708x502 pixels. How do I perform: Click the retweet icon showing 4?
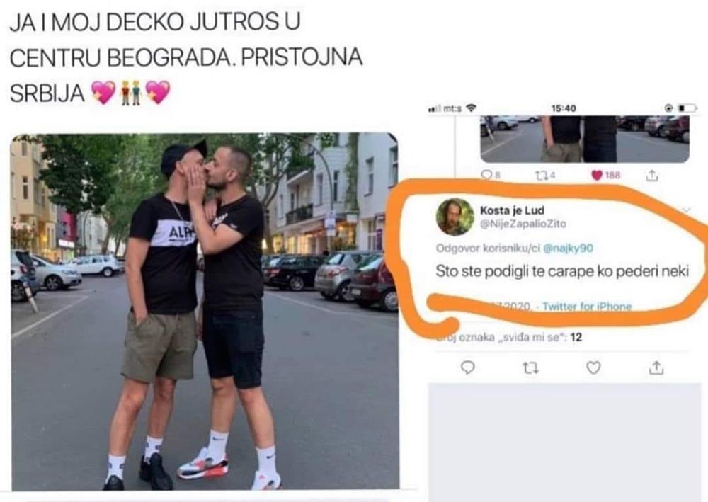tap(544, 175)
